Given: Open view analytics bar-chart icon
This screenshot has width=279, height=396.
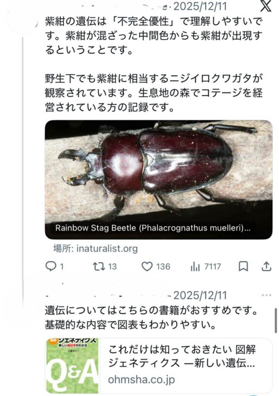Looking at the screenshot, I should [x=194, y=266].
